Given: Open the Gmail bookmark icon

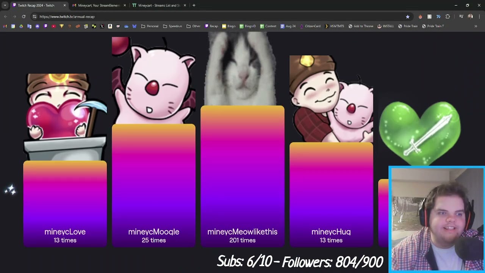Looking at the screenshot, I should 5,26.
